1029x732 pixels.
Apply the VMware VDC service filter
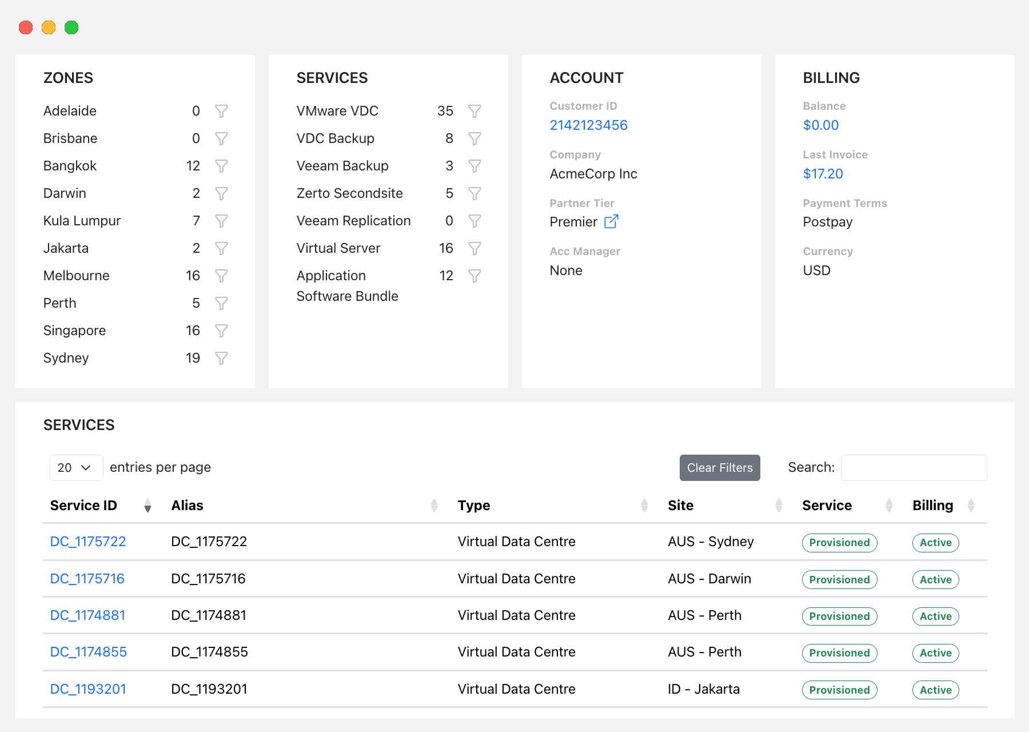click(x=474, y=111)
